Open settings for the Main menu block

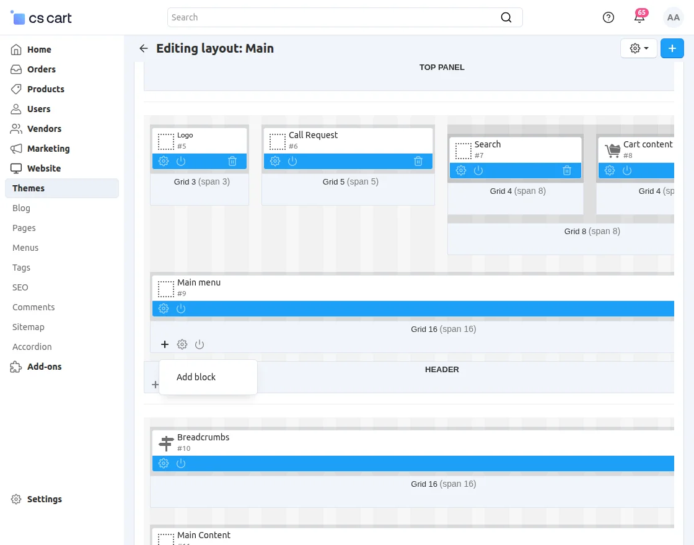[x=163, y=308]
